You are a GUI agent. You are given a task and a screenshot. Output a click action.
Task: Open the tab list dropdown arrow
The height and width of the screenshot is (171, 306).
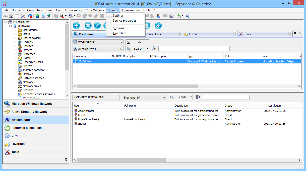click(295, 33)
